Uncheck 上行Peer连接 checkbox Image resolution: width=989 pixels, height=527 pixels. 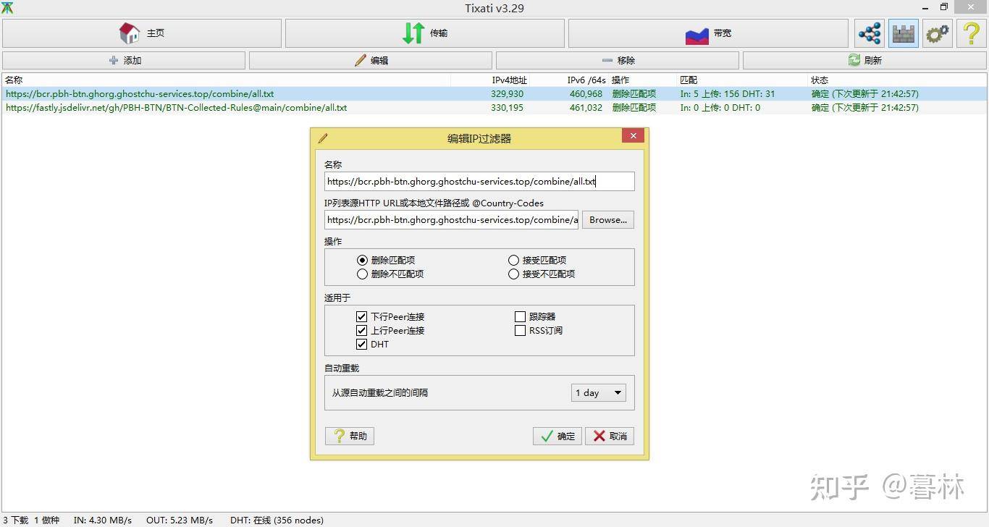tap(390, 330)
